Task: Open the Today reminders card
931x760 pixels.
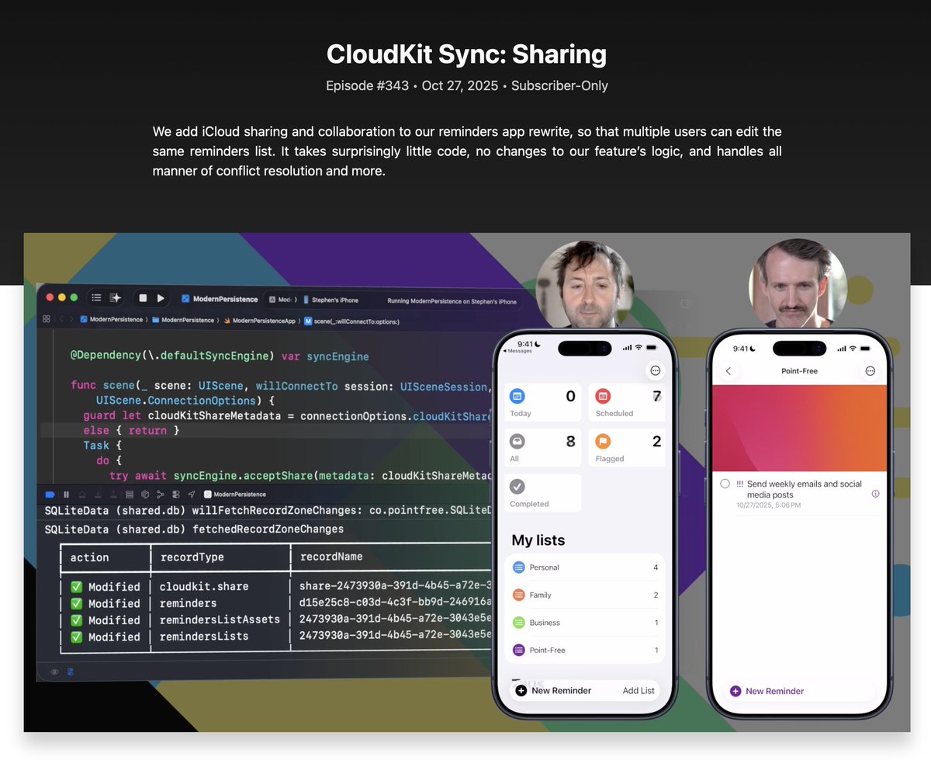Action: 542,402
